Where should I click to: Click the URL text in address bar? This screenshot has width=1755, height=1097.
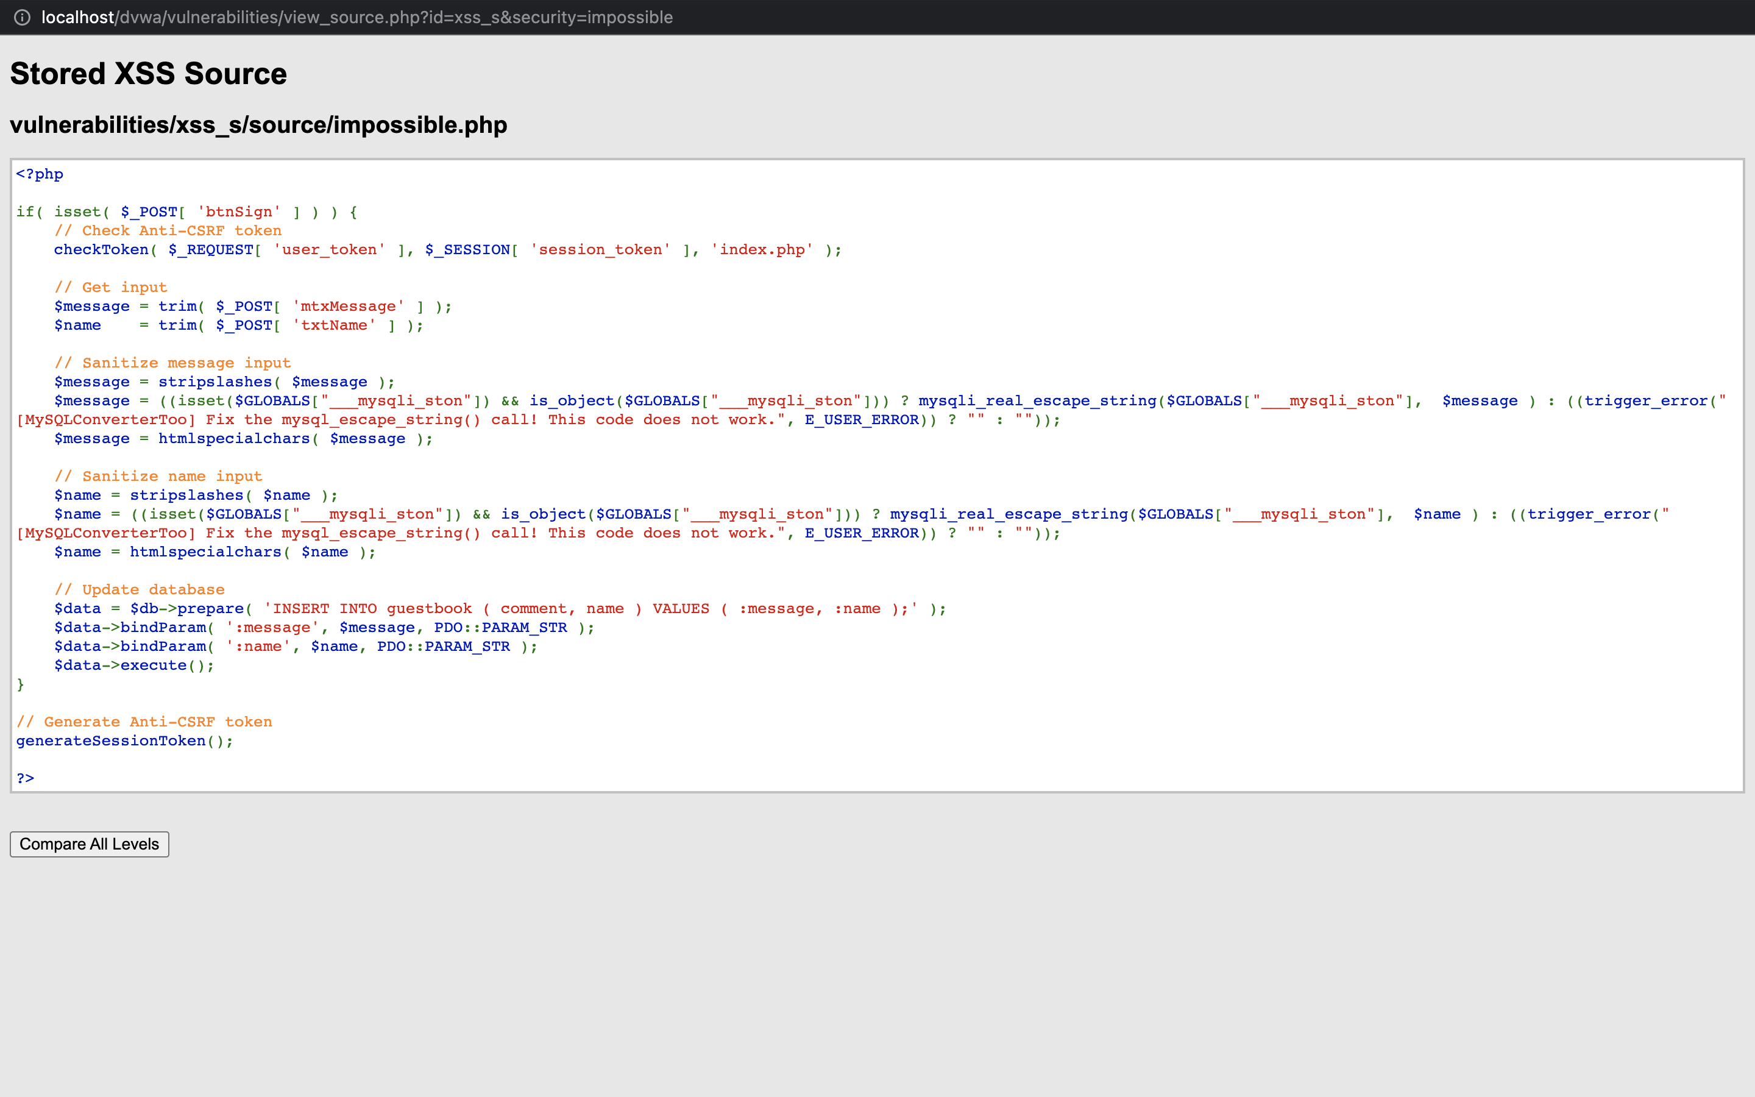pos(357,18)
